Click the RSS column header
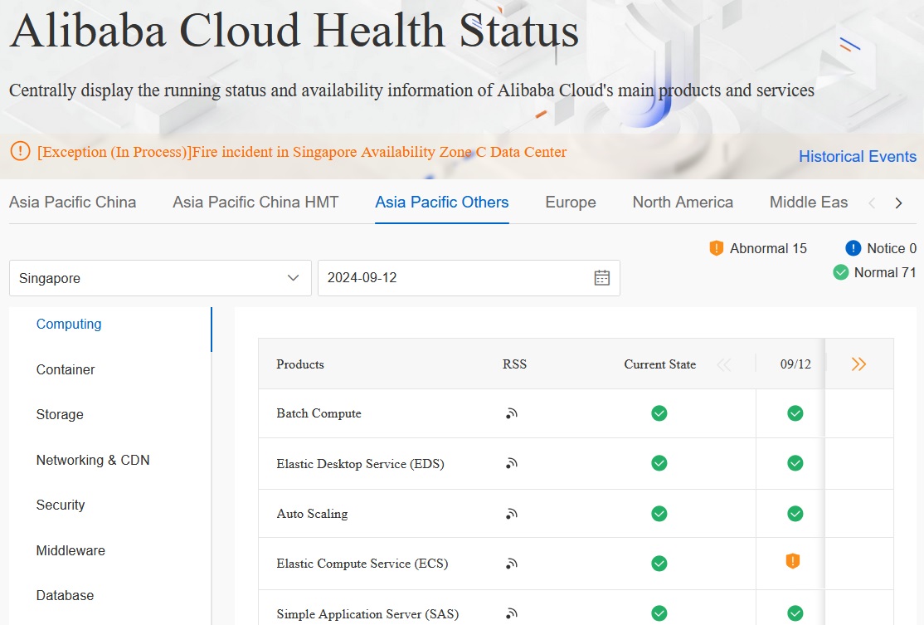 pos(514,364)
